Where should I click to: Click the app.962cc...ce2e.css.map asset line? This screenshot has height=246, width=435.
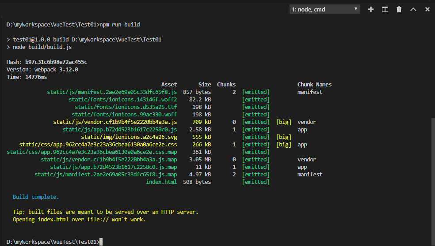[x=92, y=152]
